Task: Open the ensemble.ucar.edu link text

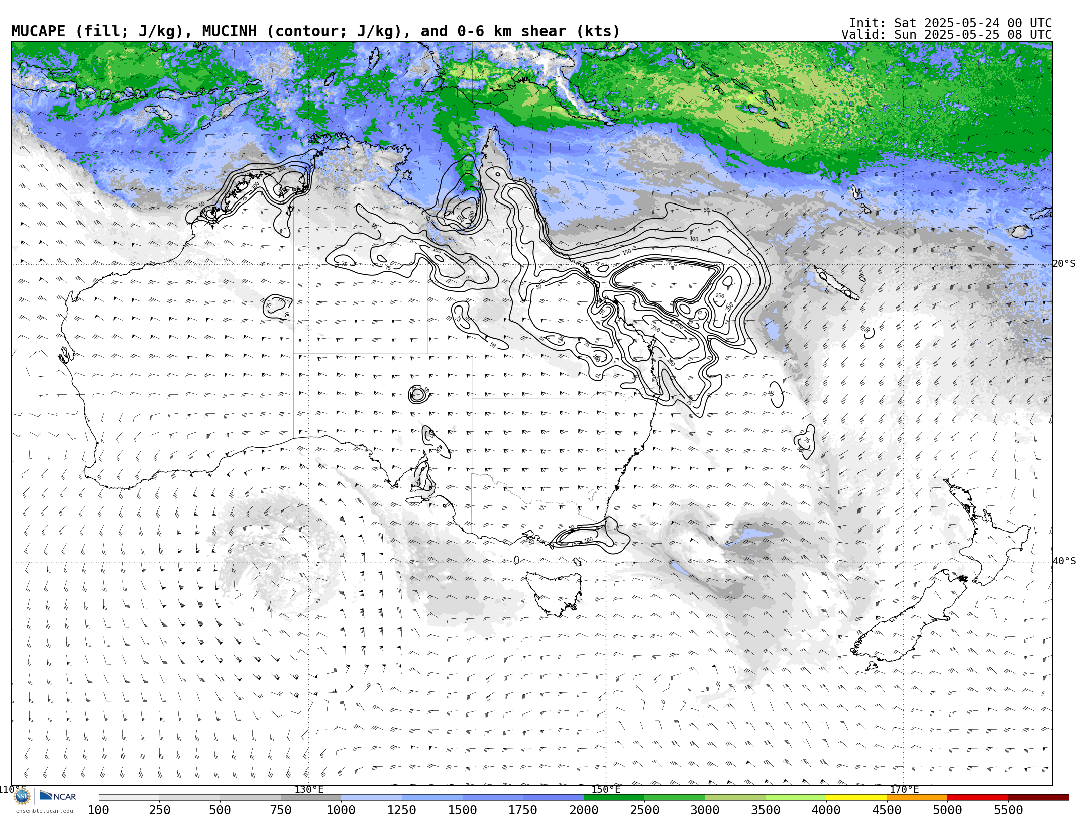Action: 44,811
